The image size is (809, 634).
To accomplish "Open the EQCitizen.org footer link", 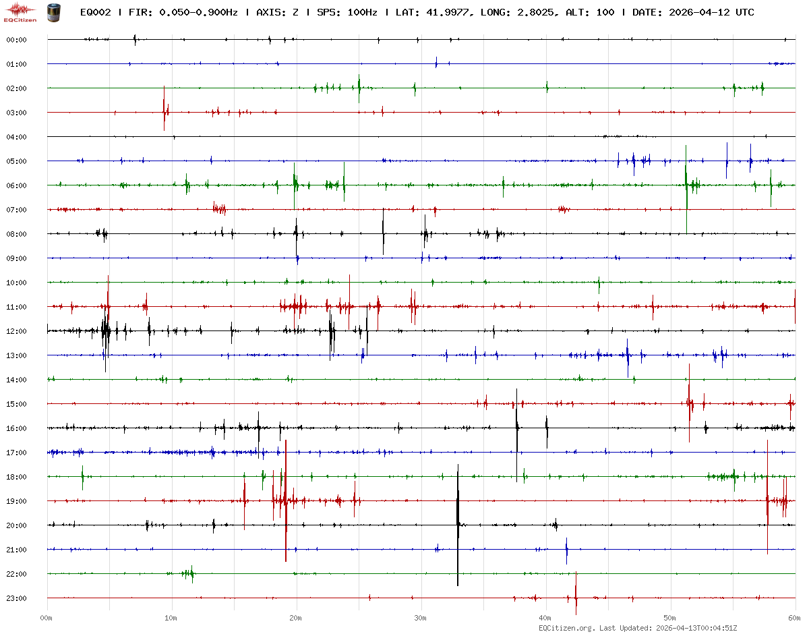I will 566,627.
